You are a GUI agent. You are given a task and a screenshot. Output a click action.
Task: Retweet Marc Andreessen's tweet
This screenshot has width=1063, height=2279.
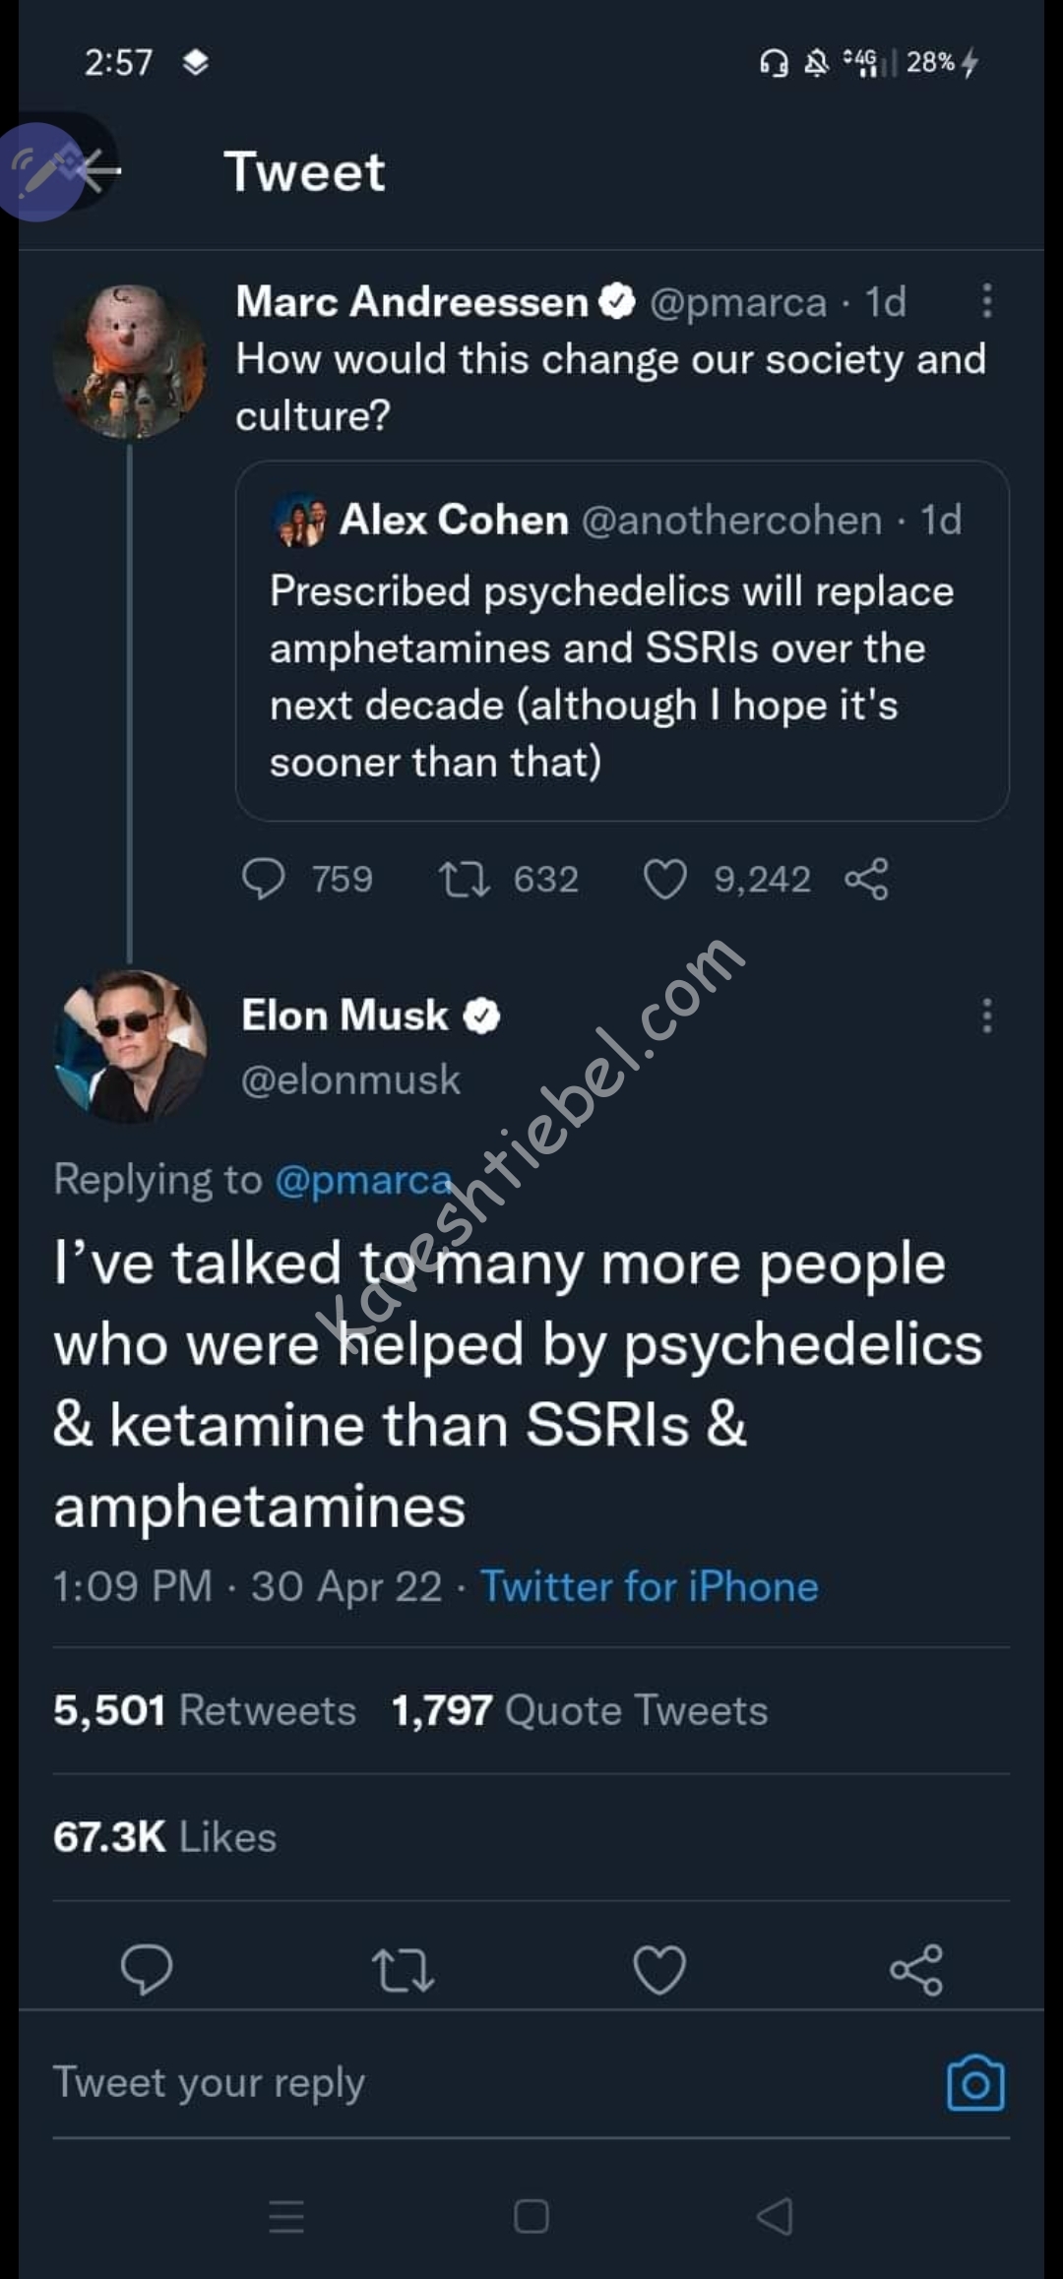pos(464,879)
